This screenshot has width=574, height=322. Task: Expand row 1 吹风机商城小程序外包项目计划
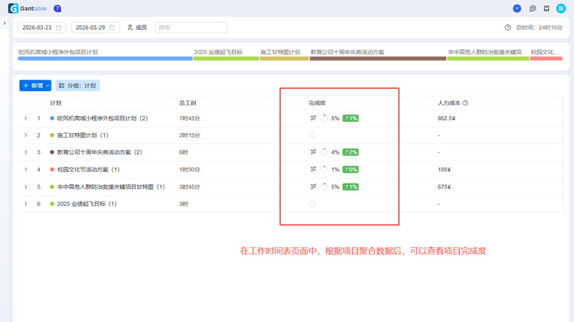[25, 119]
